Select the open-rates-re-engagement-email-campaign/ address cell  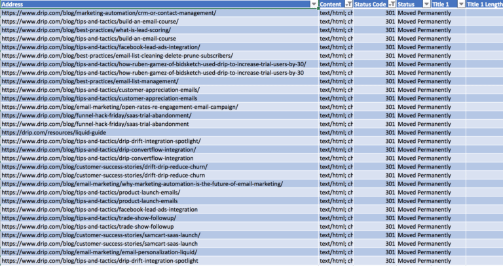click(159, 107)
